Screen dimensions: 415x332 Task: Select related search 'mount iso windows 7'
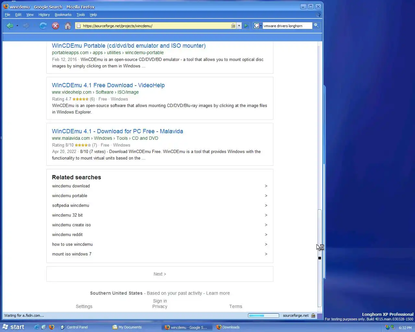[72, 254]
